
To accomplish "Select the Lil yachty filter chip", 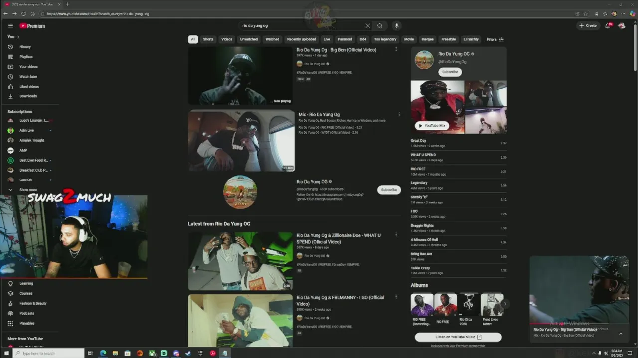I will pyautogui.click(x=471, y=39).
